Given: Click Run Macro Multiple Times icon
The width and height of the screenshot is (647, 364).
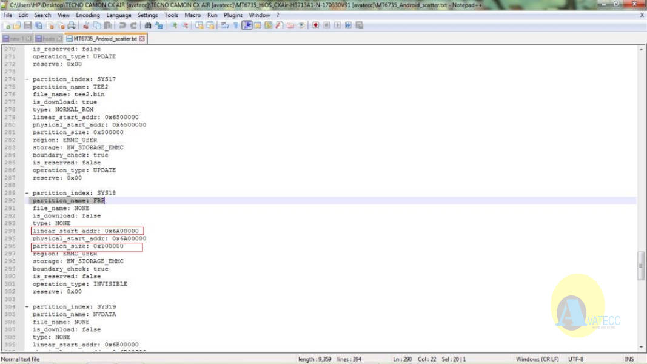Looking at the screenshot, I should coord(348,25).
